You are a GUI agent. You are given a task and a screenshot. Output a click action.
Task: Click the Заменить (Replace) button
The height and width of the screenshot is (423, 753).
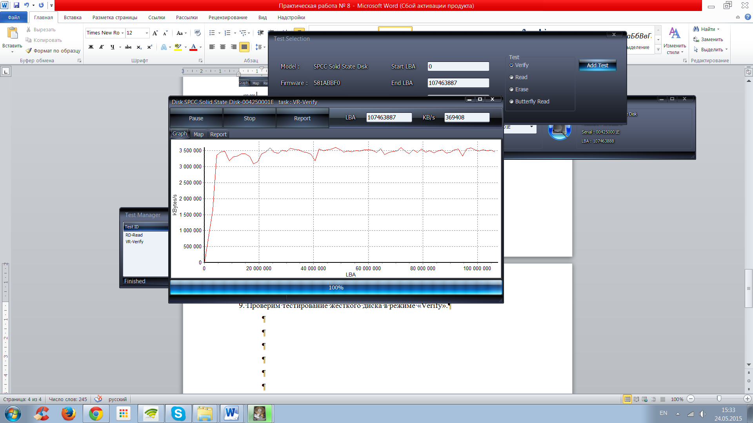tap(708, 39)
